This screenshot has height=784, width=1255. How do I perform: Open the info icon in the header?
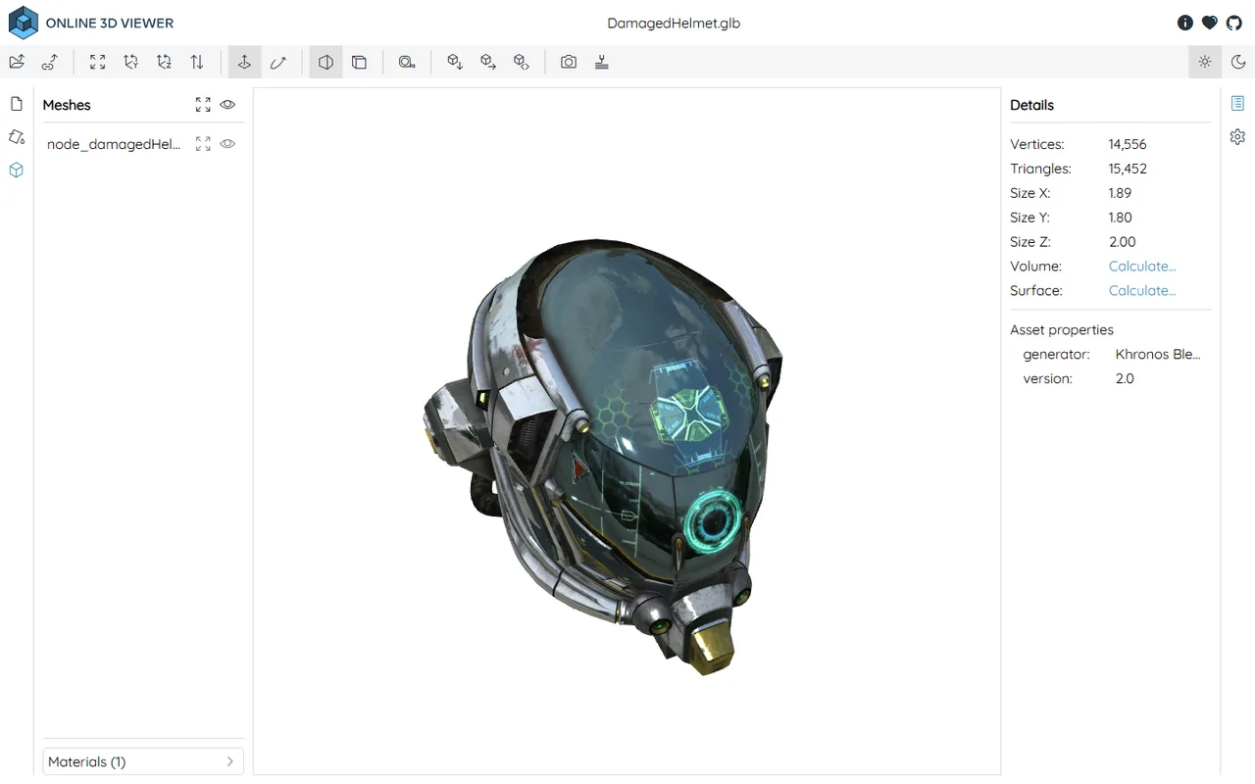coord(1185,23)
